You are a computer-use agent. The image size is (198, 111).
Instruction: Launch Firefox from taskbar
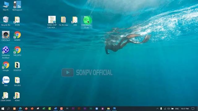pyautogui.click(x=26, y=109)
